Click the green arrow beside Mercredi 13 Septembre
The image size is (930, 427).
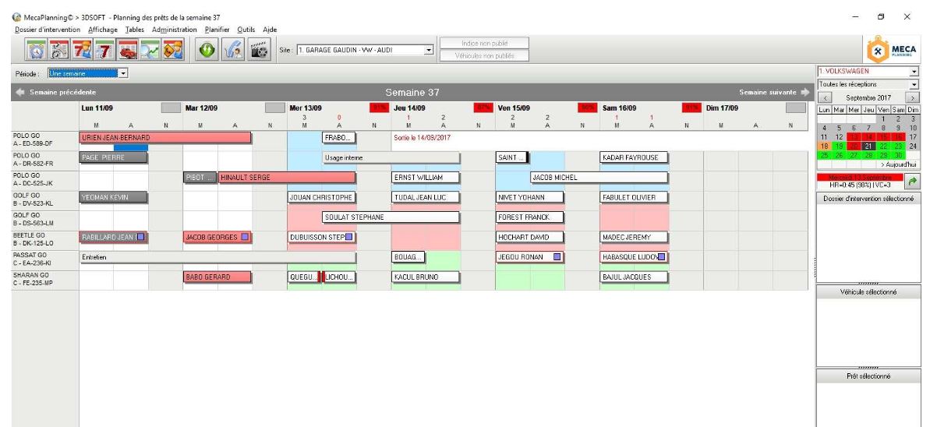pos(909,180)
